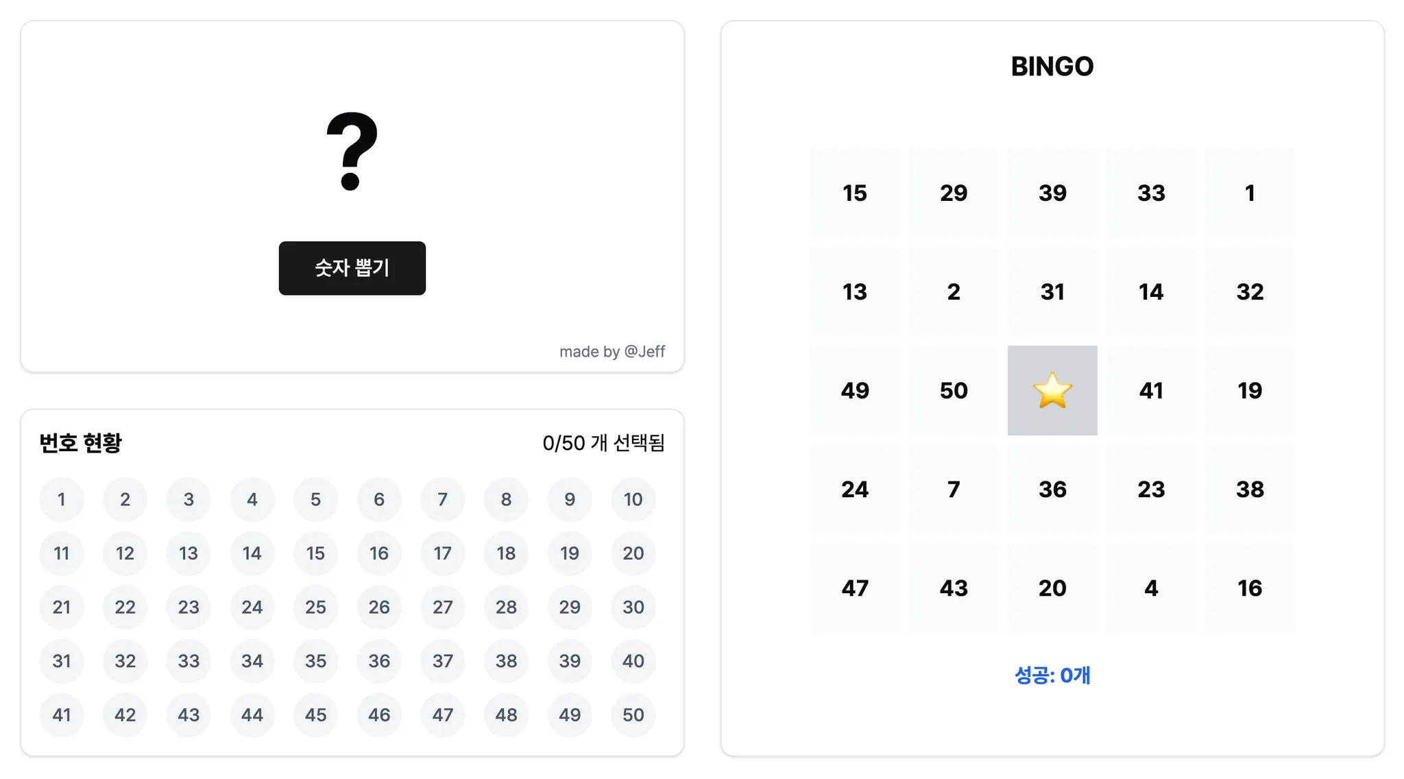
Task: Click bingo cell 39 in top row
Action: point(1052,193)
